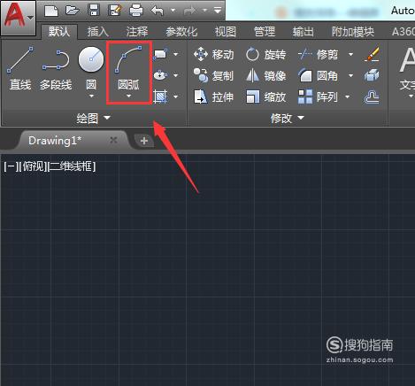Select the rectangle draw tool

tap(160, 54)
